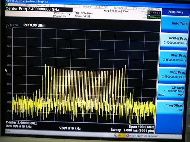
Task: Click the red error X icon before Align Now
Action: [x=128, y=135]
